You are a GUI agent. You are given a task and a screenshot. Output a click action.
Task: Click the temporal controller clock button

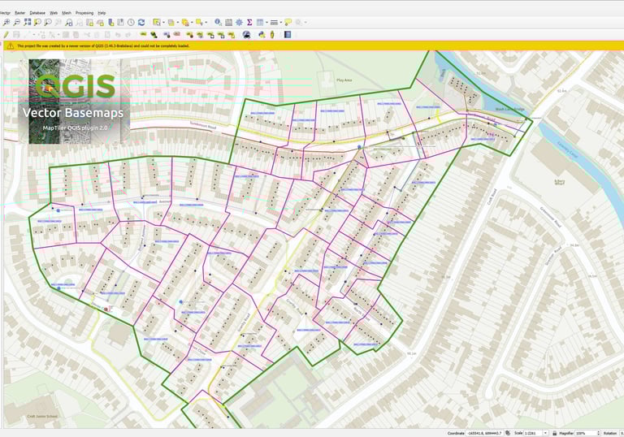[131, 22]
